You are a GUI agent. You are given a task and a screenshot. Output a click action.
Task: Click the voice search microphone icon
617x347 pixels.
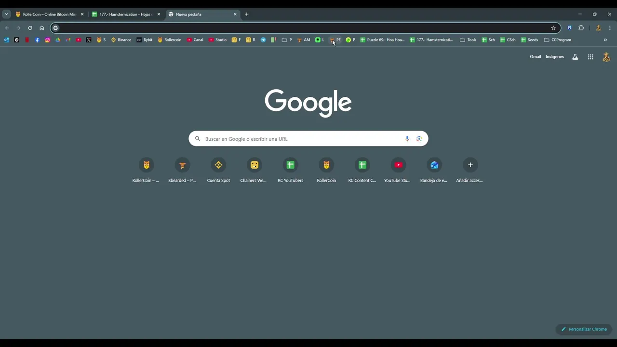pyautogui.click(x=407, y=139)
